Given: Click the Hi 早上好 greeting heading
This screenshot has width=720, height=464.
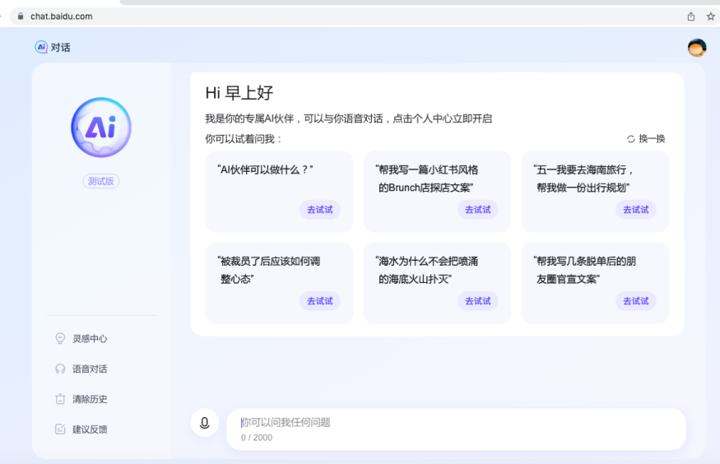Looking at the screenshot, I should pyautogui.click(x=239, y=93).
